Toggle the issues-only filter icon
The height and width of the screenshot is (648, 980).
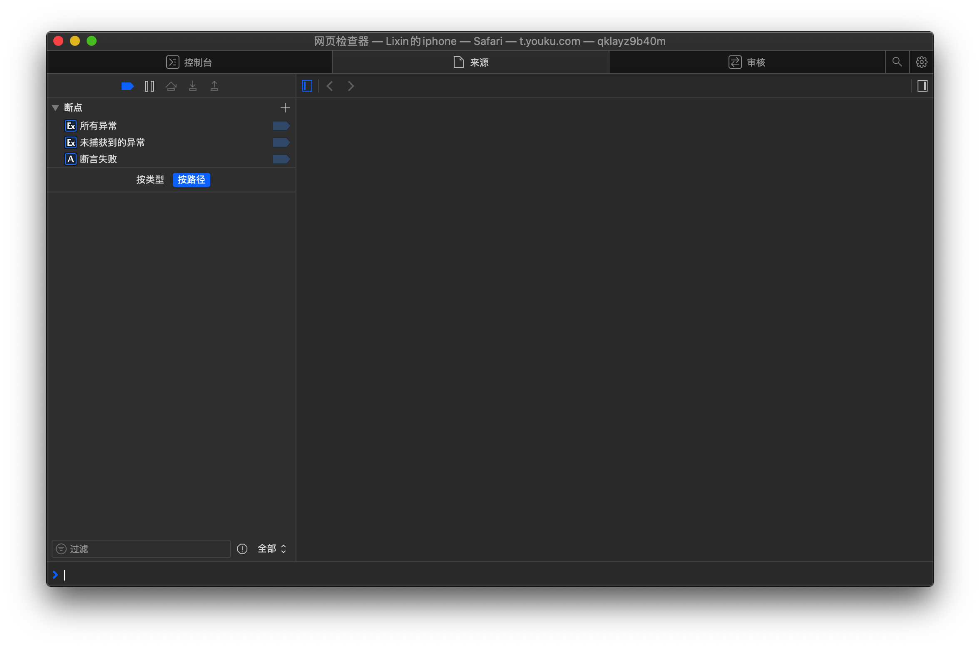pyautogui.click(x=242, y=549)
